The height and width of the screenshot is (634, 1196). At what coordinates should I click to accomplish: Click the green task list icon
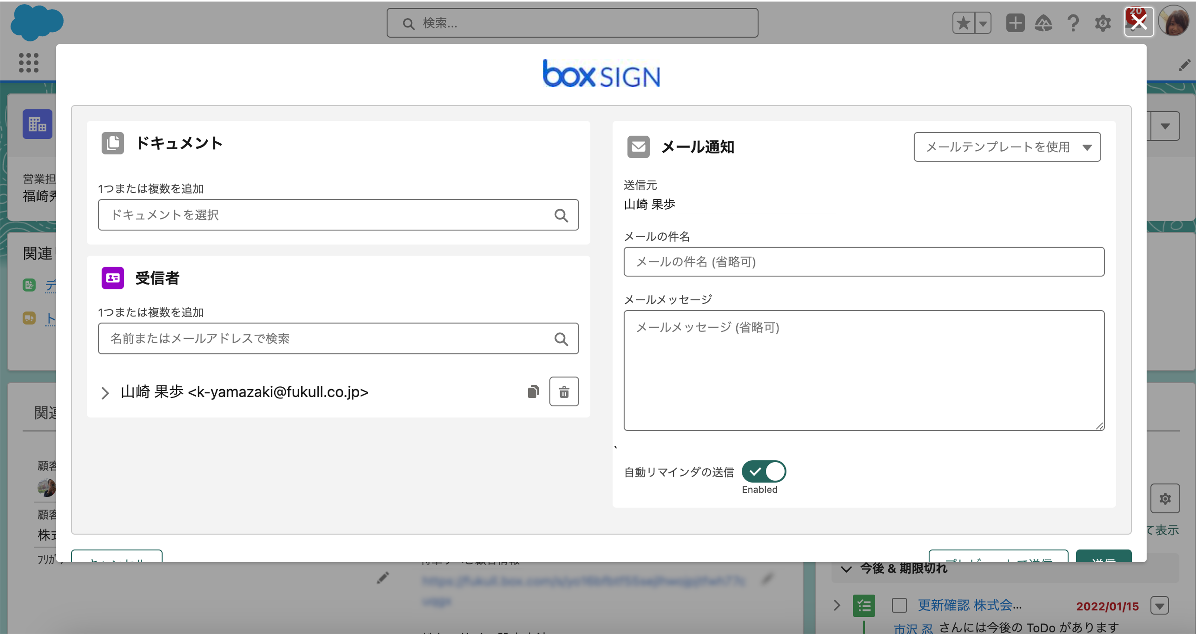[864, 606]
